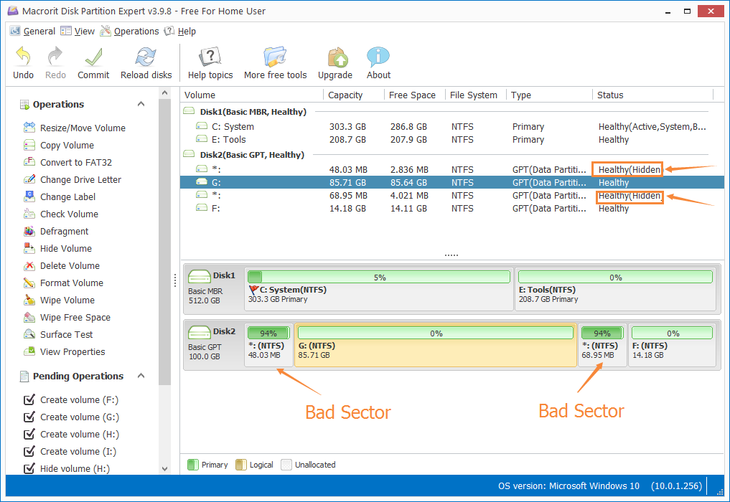Open the View menu
The height and width of the screenshot is (502, 730).
click(78, 31)
